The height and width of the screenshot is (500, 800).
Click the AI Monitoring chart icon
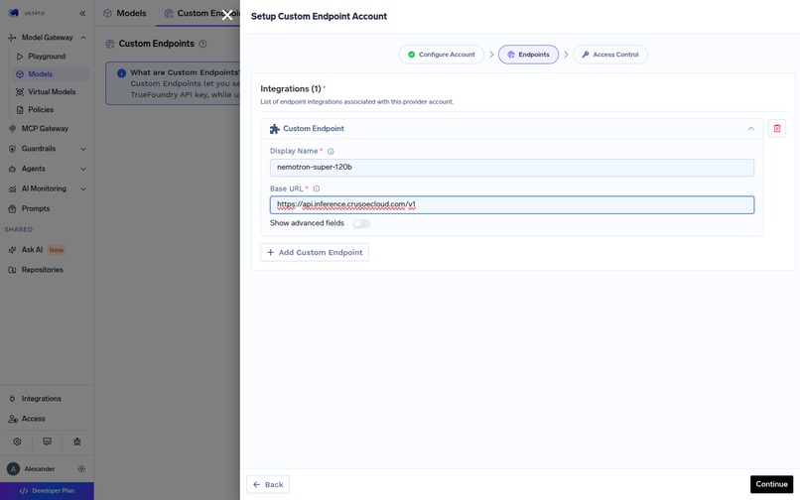click(x=12, y=188)
